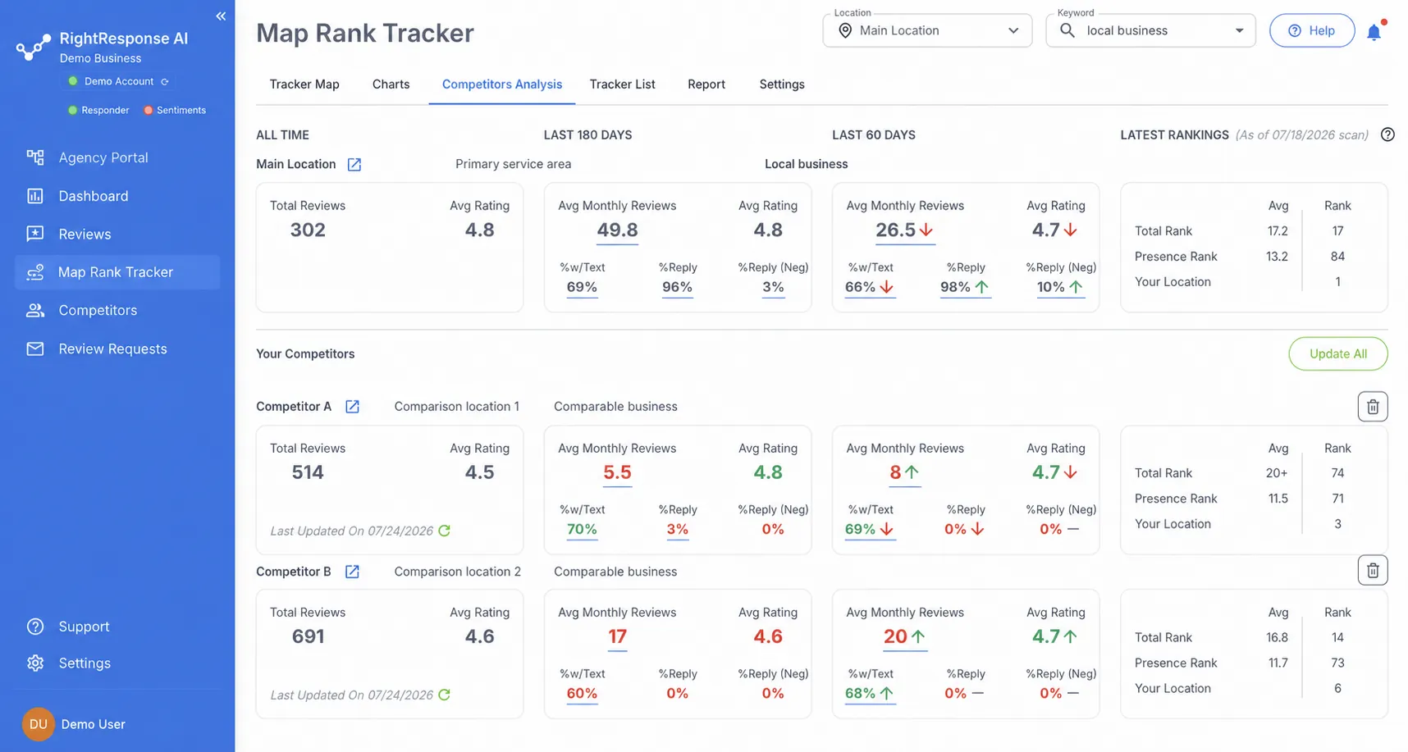Click Competitor A 70% w/Text value

582,529
